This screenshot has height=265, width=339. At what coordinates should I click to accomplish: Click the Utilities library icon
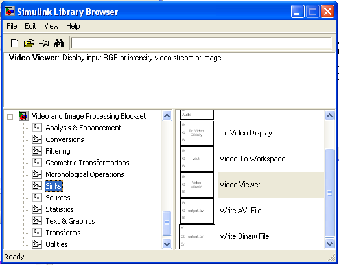tap(37, 244)
